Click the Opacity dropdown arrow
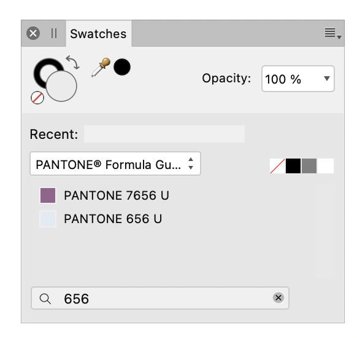This screenshot has height=338, width=357. point(327,79)
